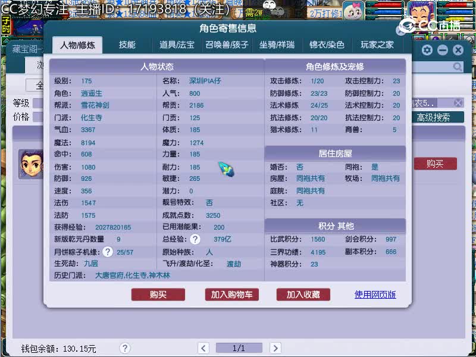The image size is (476, 357).
Task: Click the 子时 time indicator icon
Action: [x=6, y=25]
